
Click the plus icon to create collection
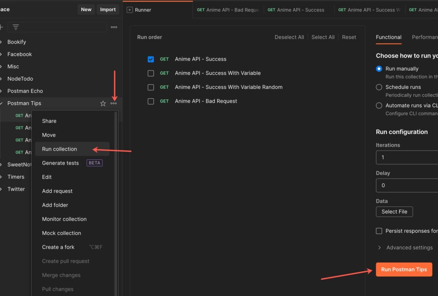[1, 27]
